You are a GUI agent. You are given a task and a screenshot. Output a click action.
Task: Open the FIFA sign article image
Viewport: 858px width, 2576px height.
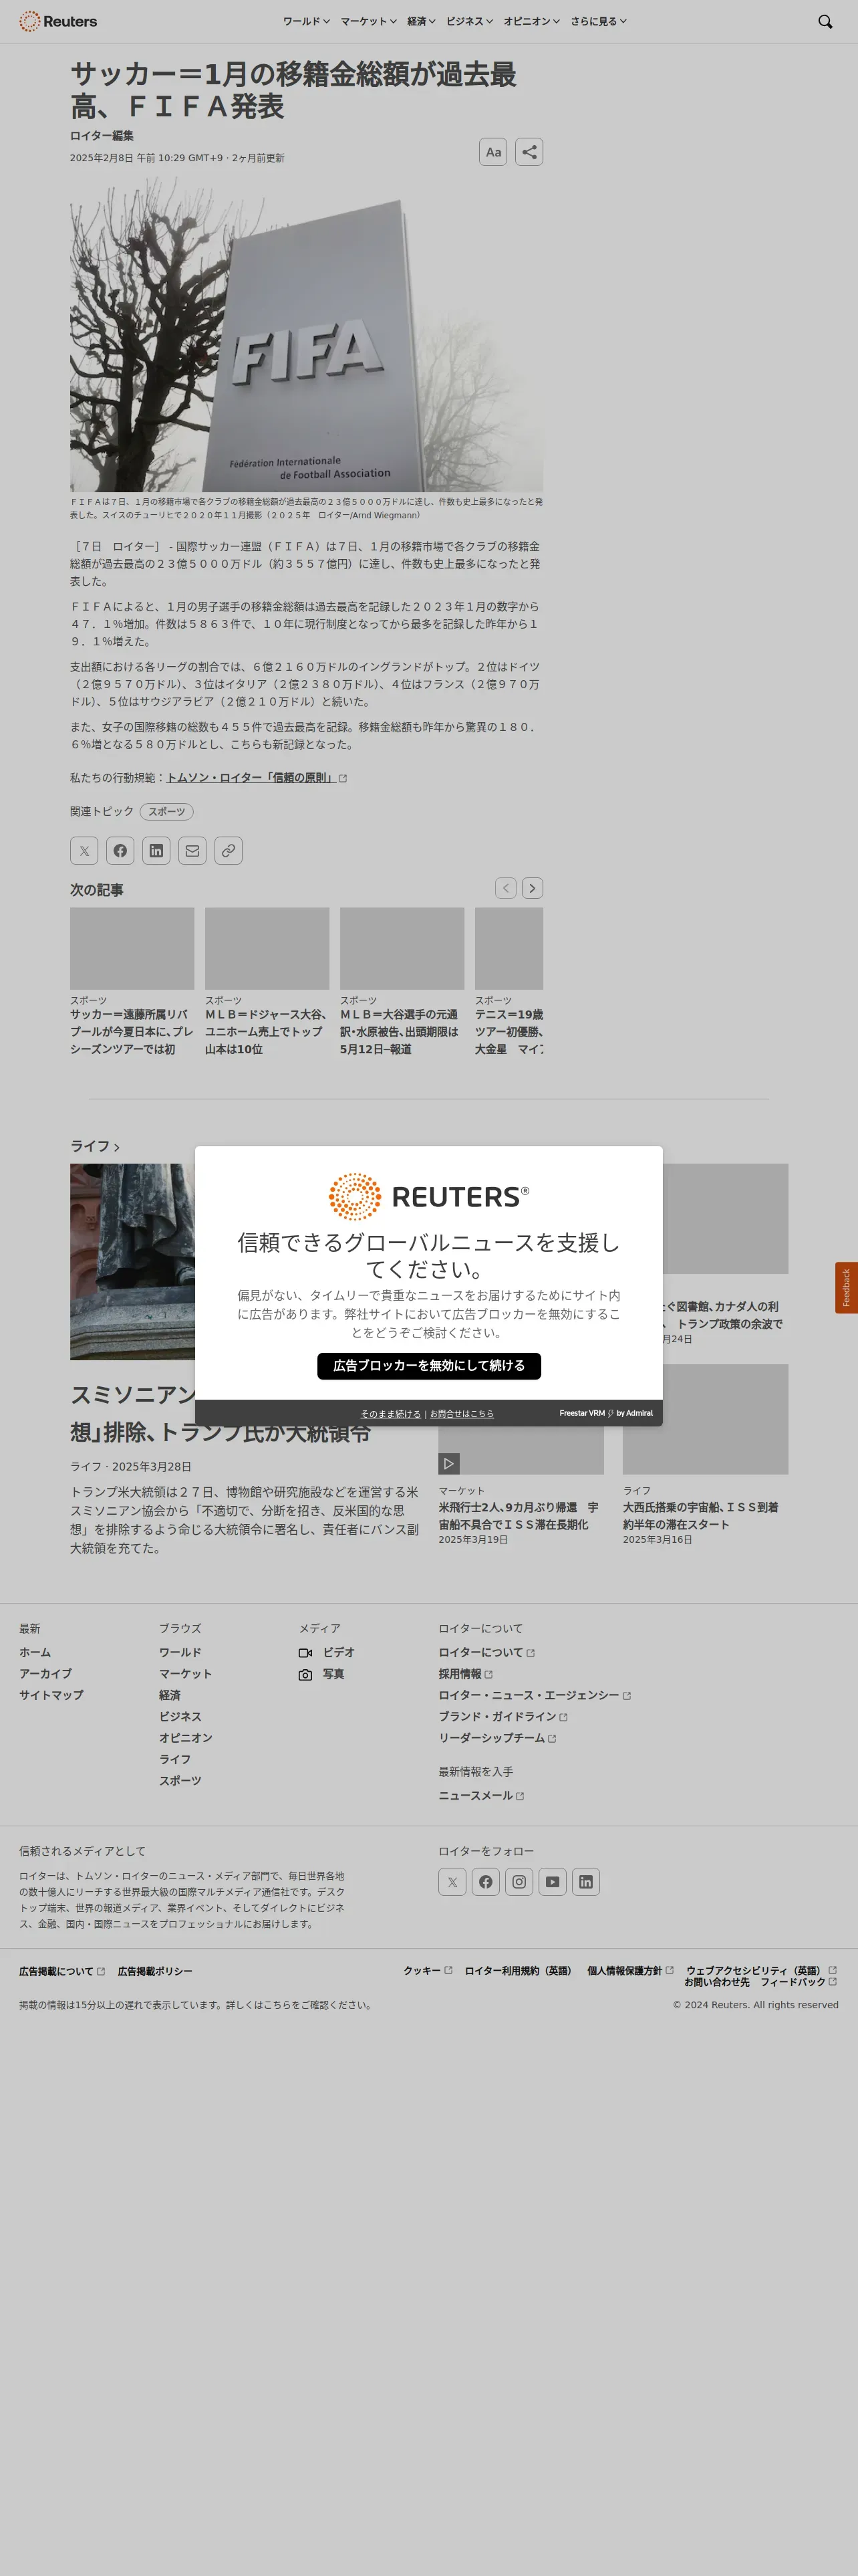(307, 334)
